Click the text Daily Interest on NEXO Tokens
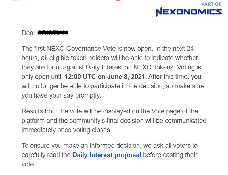228x175 pixels. (x=130, y=67)
